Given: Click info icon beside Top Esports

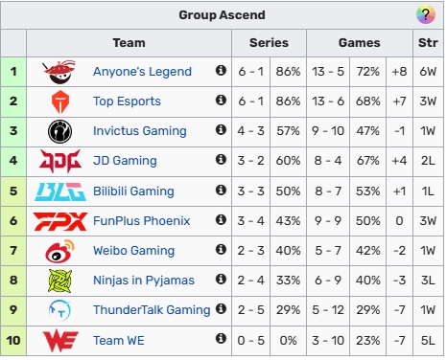Looking at the screenshot, I should point(221,100).
